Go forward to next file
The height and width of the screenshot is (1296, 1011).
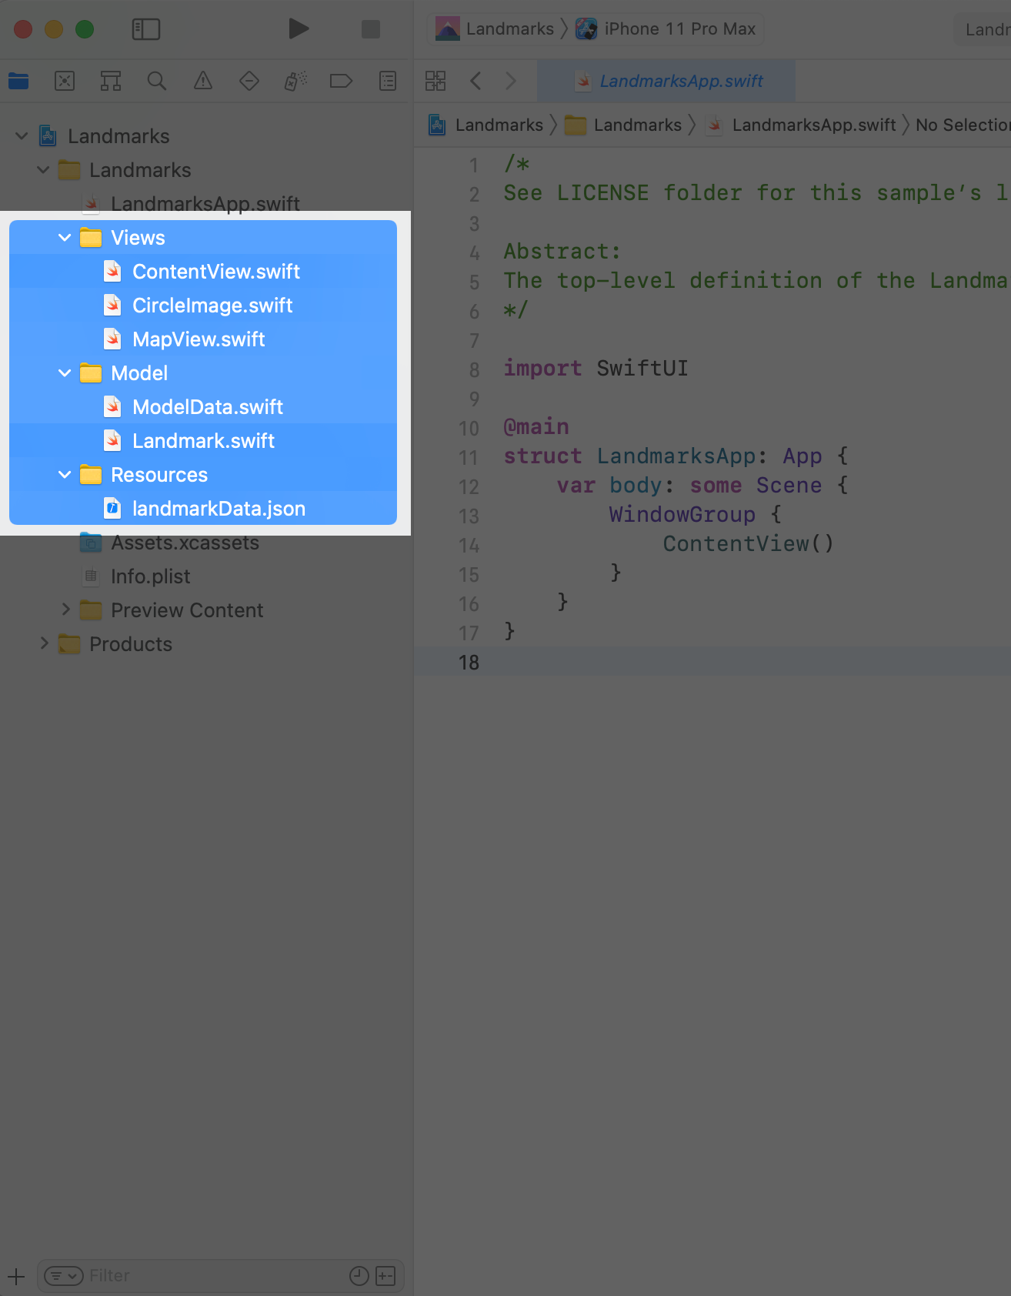click(511, 81)
